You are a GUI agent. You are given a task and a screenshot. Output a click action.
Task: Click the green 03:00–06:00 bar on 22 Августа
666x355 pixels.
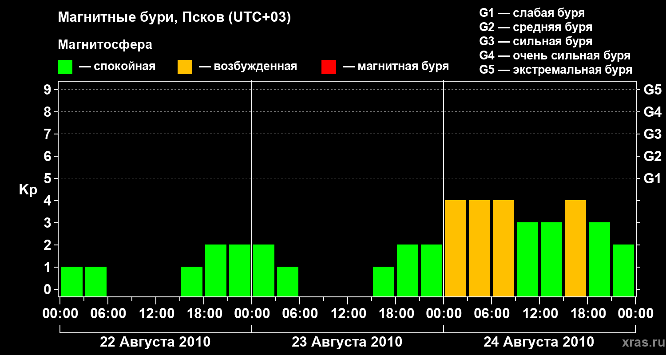coord(96,281)
